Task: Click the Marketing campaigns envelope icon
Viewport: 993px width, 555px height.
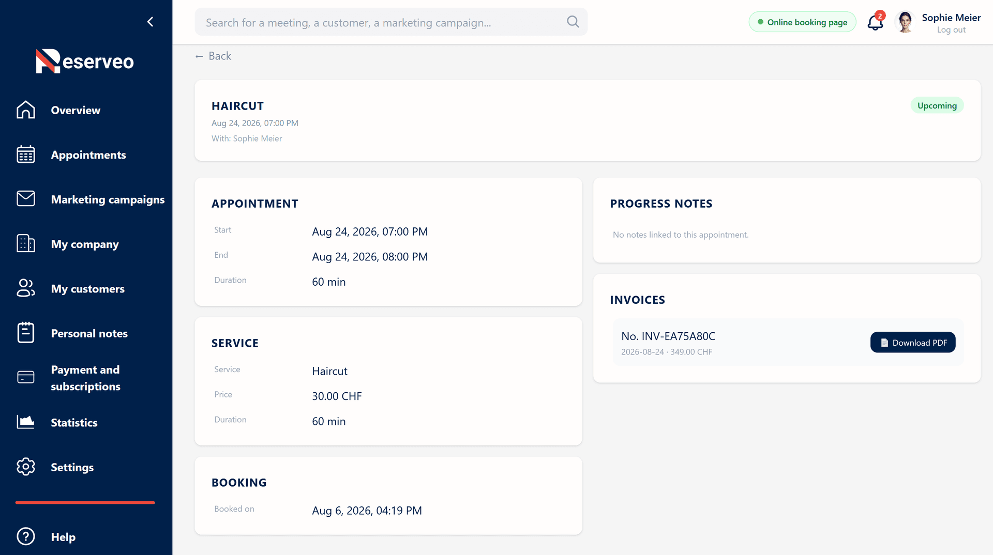Action: pyautogui.click(x=26, y=199)
